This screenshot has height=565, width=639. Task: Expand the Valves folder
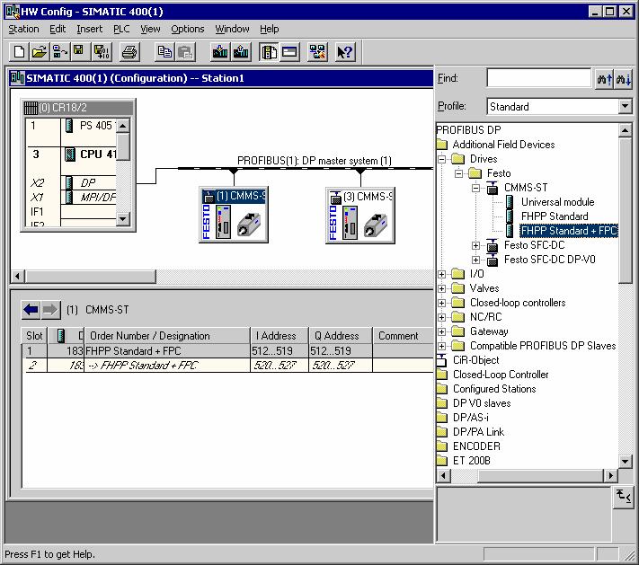(442, 288)
